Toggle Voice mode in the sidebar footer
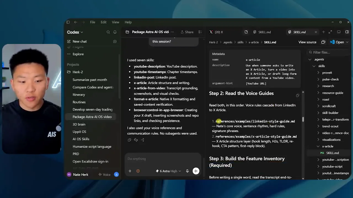The height and width of the screenshot is (198, 353). [x=105, y=175]
